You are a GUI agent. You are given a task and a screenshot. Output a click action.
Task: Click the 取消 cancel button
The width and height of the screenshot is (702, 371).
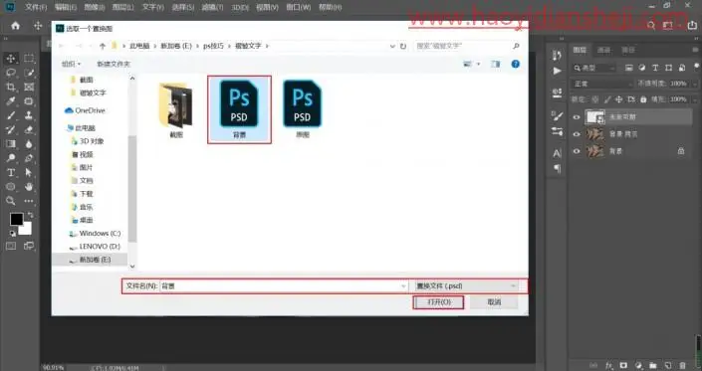point(494,302)
